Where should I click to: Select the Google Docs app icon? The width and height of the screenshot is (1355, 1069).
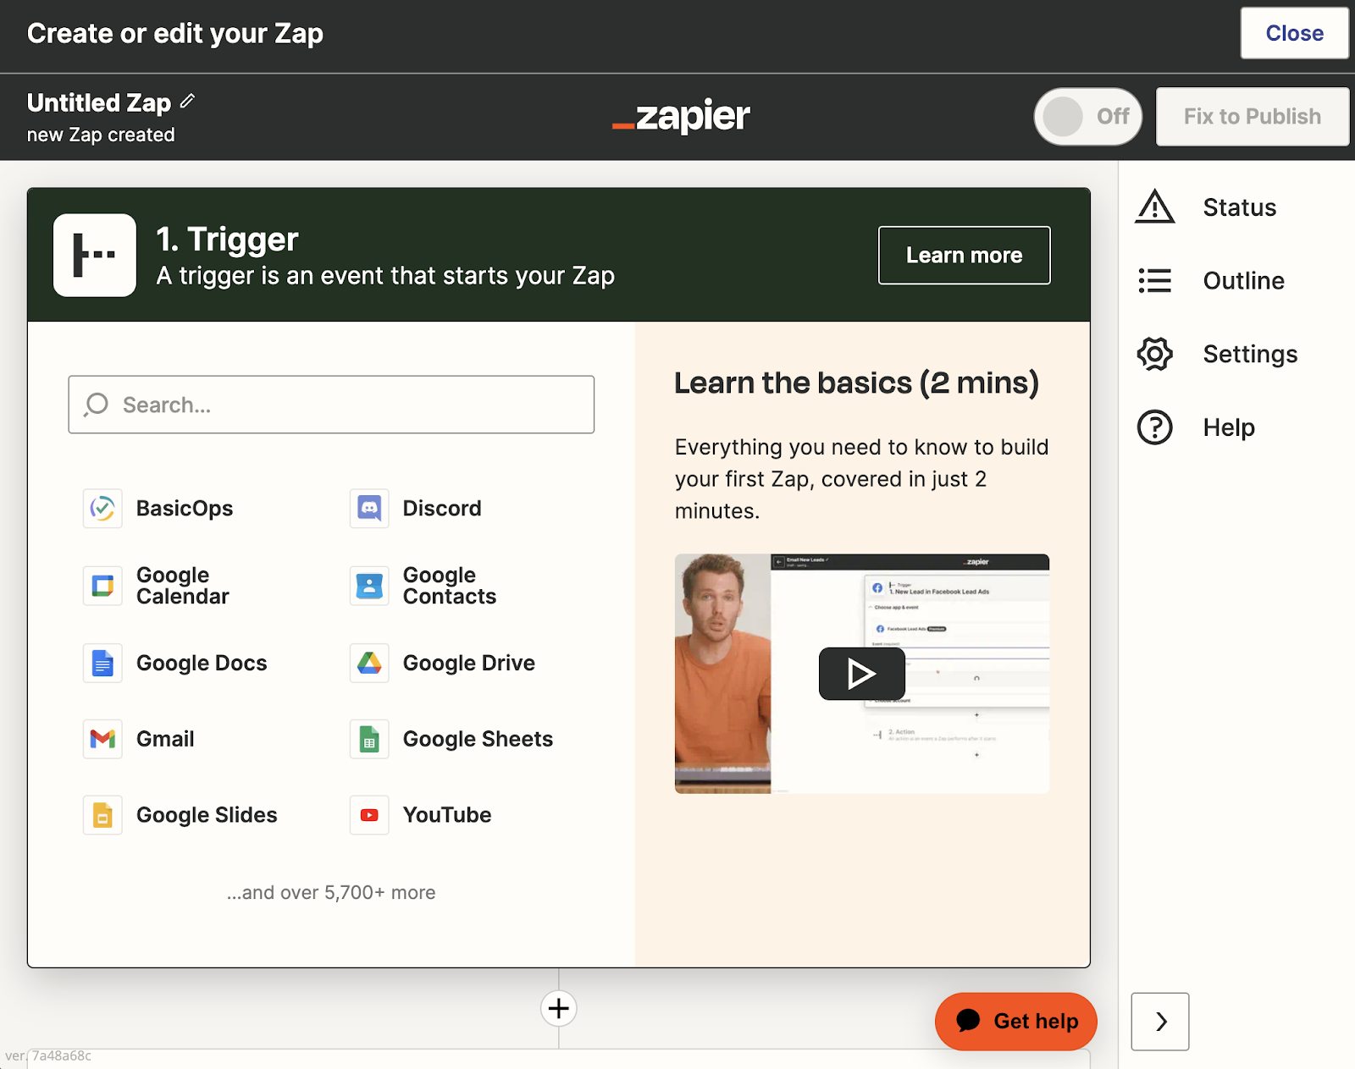(102, 663)
